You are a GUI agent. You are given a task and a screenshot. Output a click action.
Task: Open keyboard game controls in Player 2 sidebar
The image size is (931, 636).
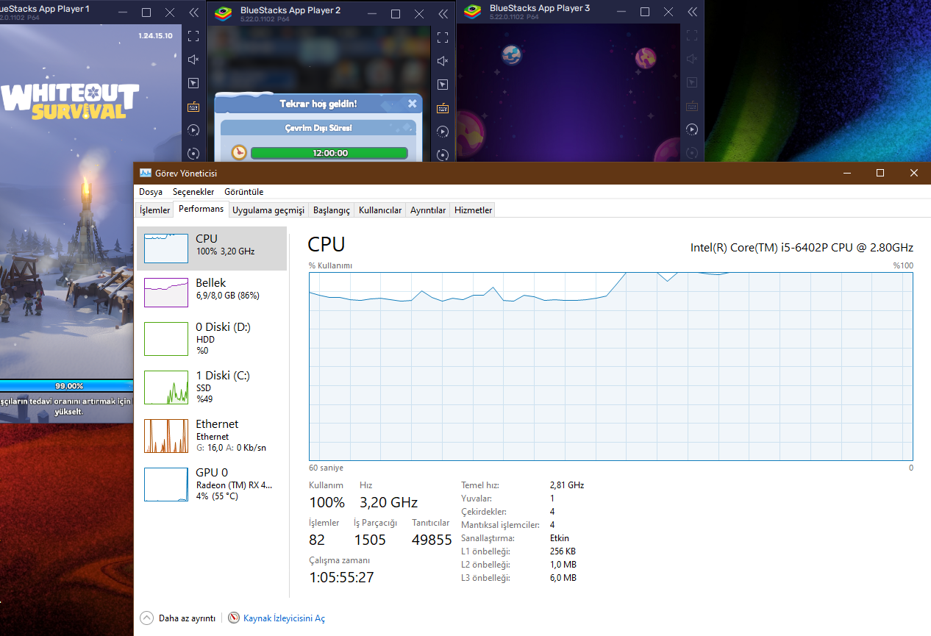click(443, 108)
